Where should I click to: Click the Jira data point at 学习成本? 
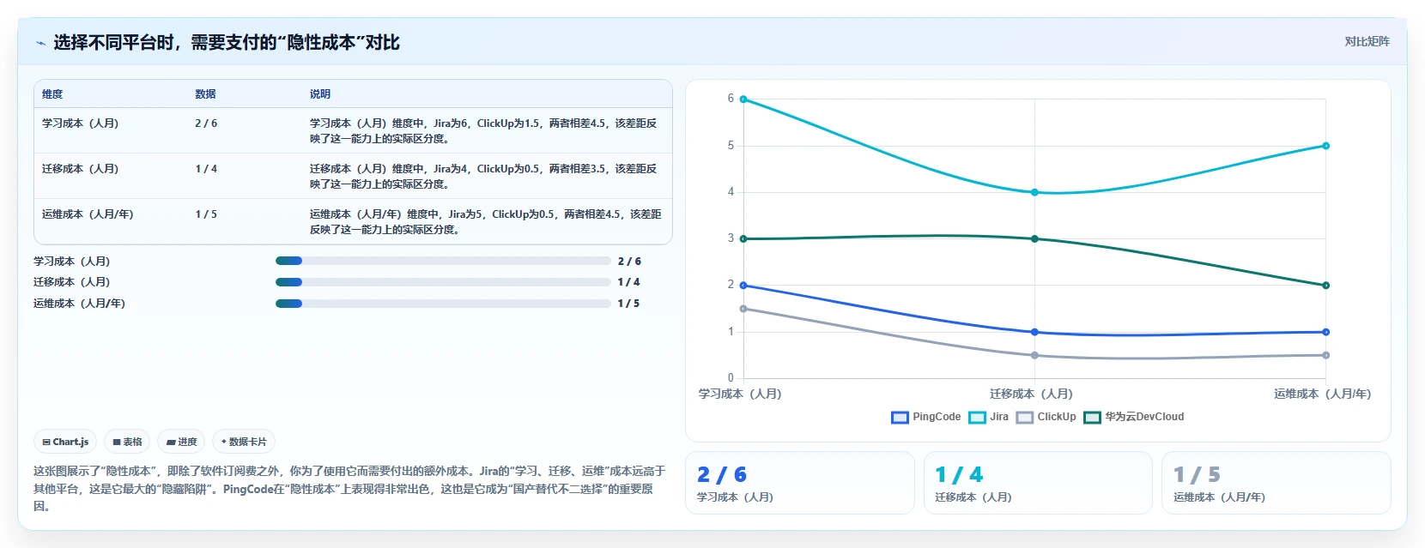point(743,99)
